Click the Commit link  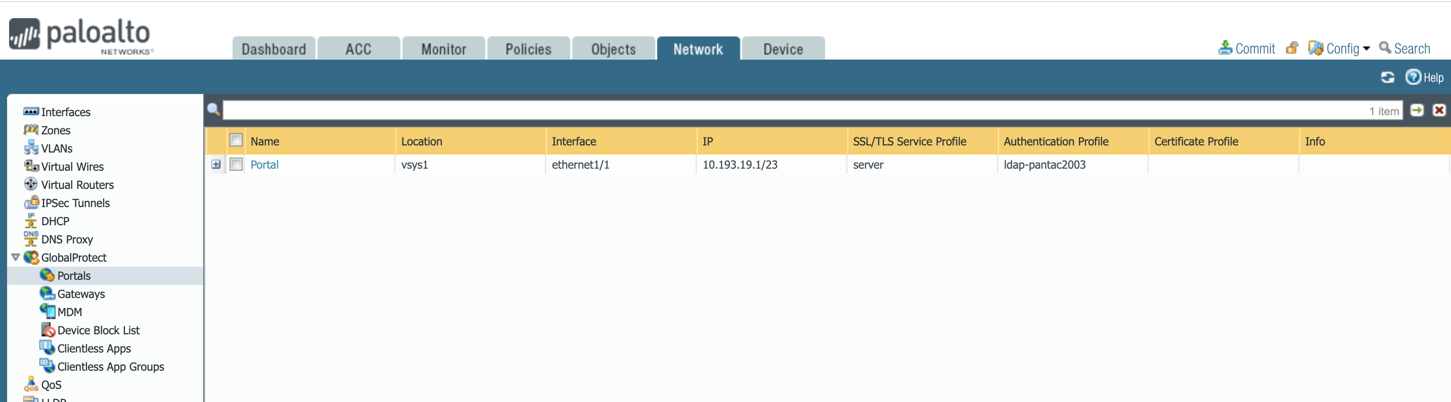pyautogui.click(x=1254, y=48)
